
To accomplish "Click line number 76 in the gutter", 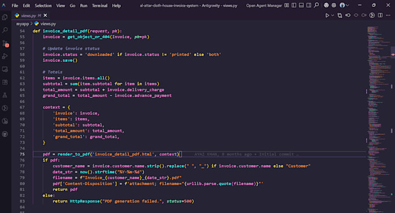I will 22,160.
